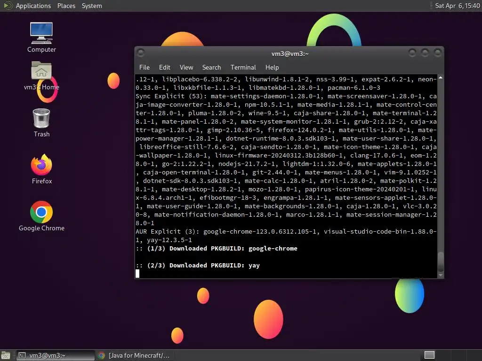
Task: Minimize the terminal window
Action: (412, 53)
